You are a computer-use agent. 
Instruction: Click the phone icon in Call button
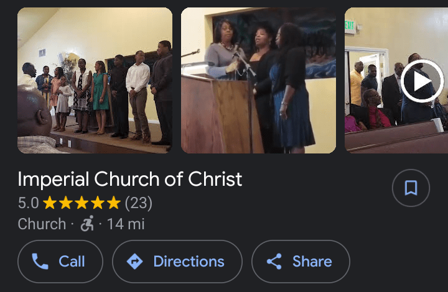click(40, 262)
